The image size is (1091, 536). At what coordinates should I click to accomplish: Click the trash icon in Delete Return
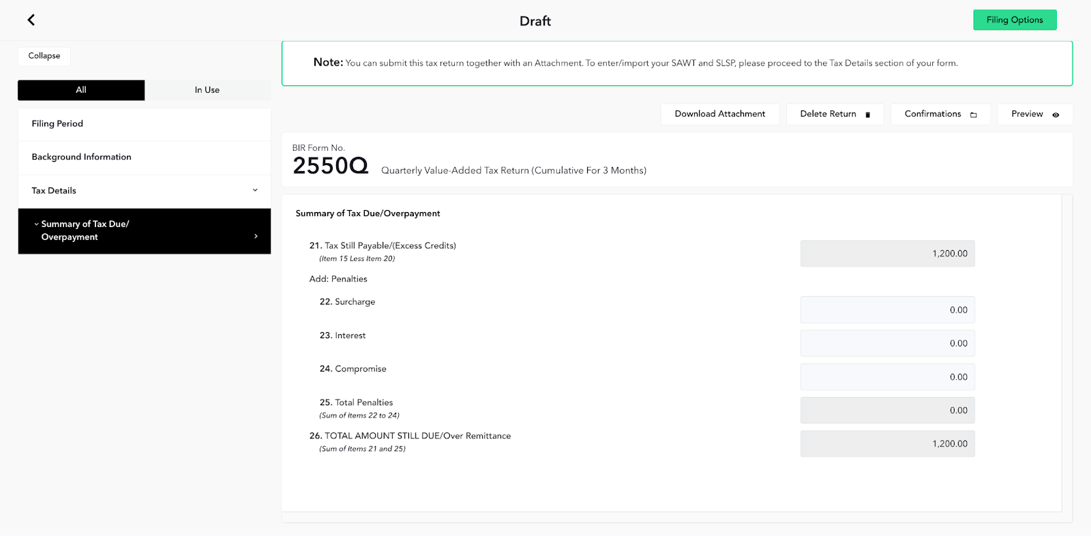(867, 115)
